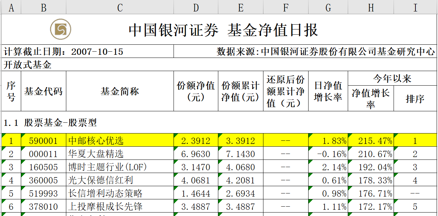
Task: Click the title 中国银河证券 基金净值日报
Action: coord(223,30)
